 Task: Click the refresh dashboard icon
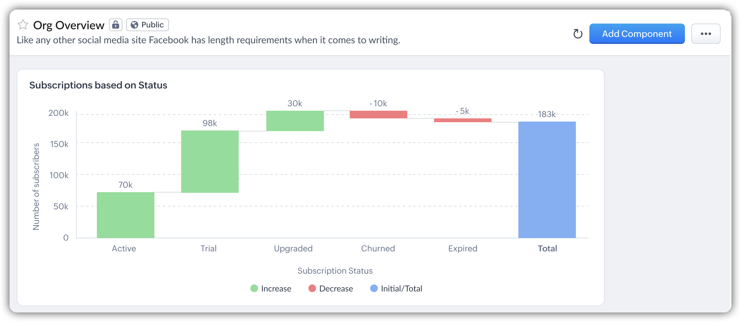(578, 34)
